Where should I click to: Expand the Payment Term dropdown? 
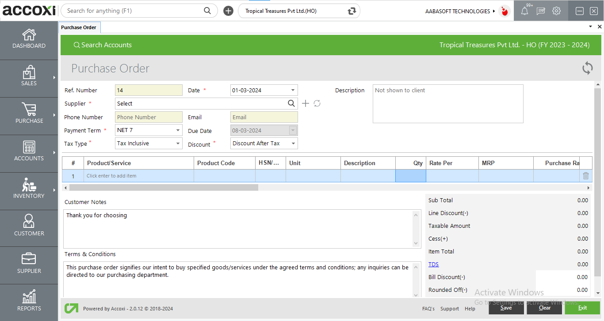(178, 130)
